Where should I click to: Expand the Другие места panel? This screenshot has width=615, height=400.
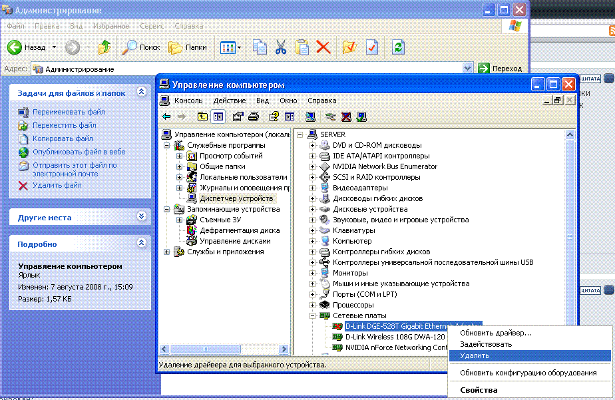pos(142,216)
